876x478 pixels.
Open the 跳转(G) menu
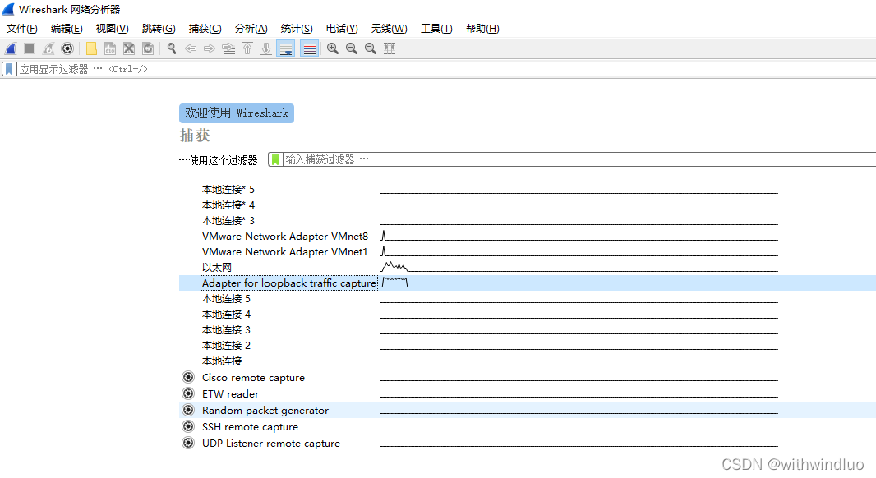(159, 29)
